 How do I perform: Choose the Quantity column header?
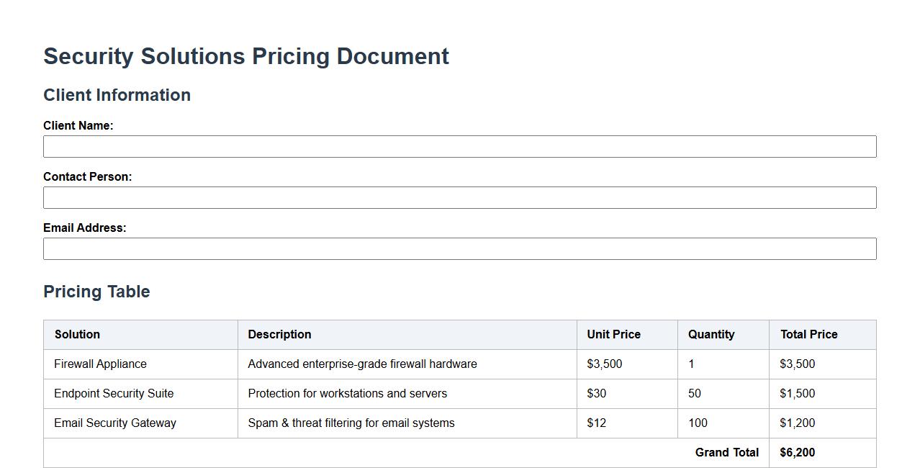711,334
